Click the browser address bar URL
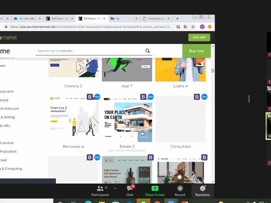The width and height of the screenshot is (271, 203). click(91, 27)
